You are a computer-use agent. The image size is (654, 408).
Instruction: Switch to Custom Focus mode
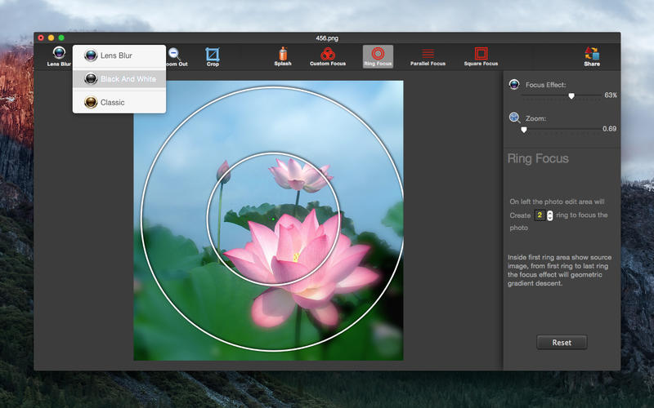coord(328,56)
